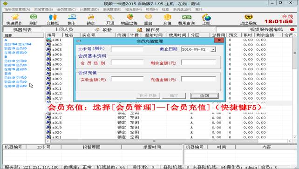
Task: Open 场所信息管理(A) menu
Action: coord(17,9)
